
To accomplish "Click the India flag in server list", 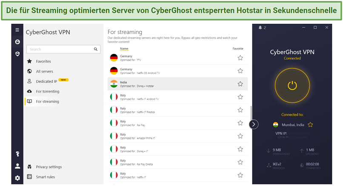I will [x=114, y=84].
